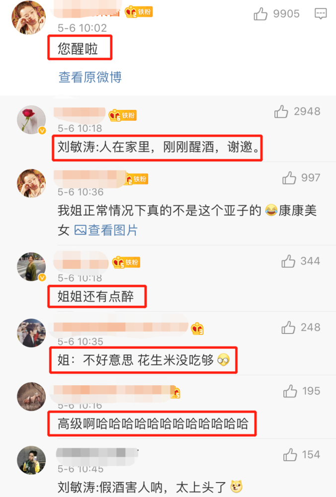Tap the level 5 铁粉 badge
This screenshot has height=497, width=336.
126,262
